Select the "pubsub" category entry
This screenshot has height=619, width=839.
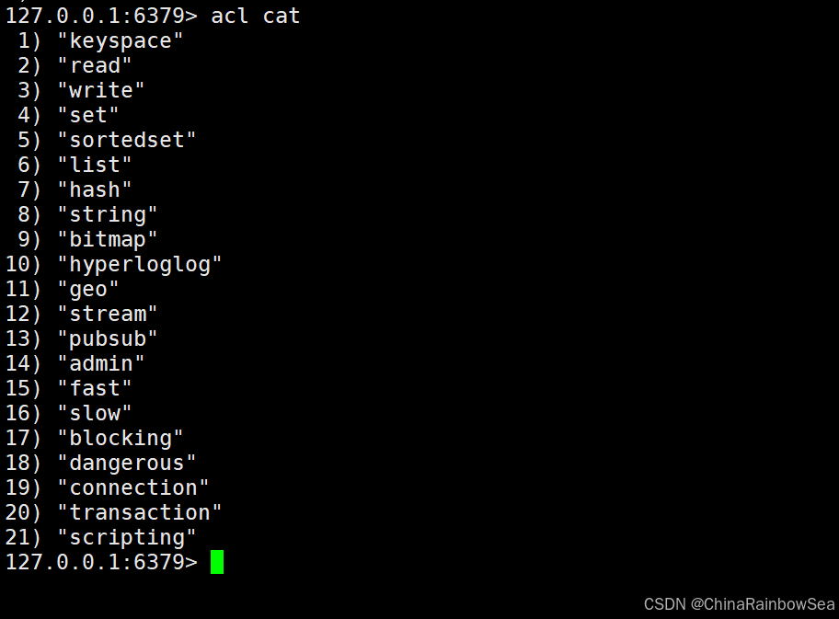tap(108, 338)
